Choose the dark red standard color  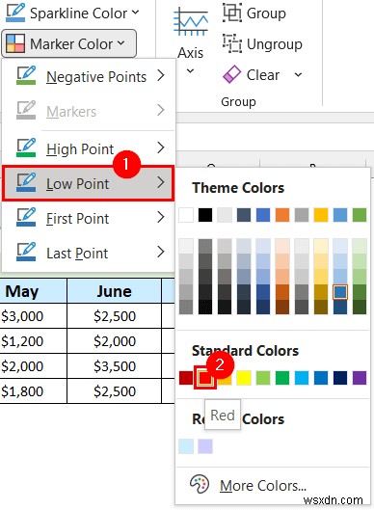click(186, 378)
